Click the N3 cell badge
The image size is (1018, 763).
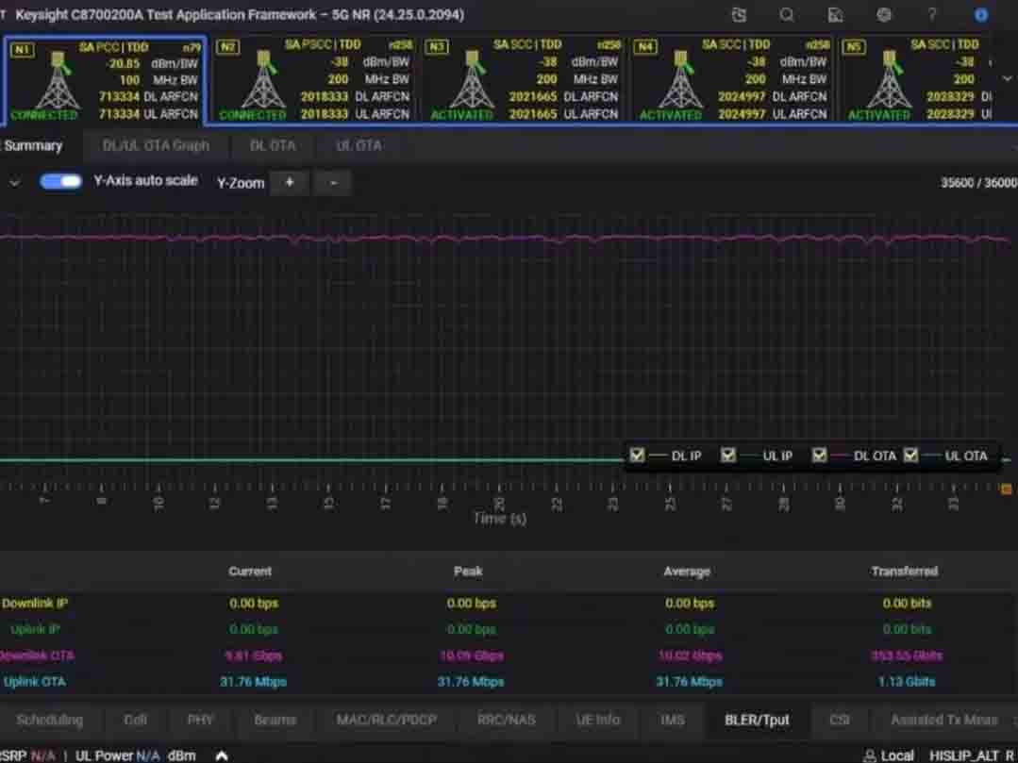[x=436, y=47]
